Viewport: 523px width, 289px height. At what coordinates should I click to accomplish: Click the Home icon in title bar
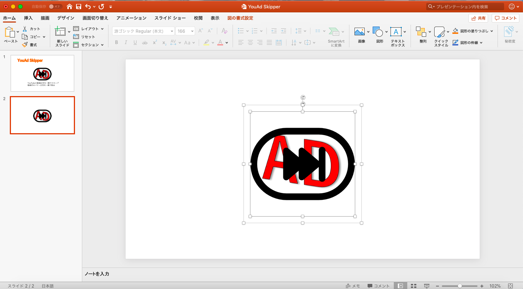click(x=70, y=7)
